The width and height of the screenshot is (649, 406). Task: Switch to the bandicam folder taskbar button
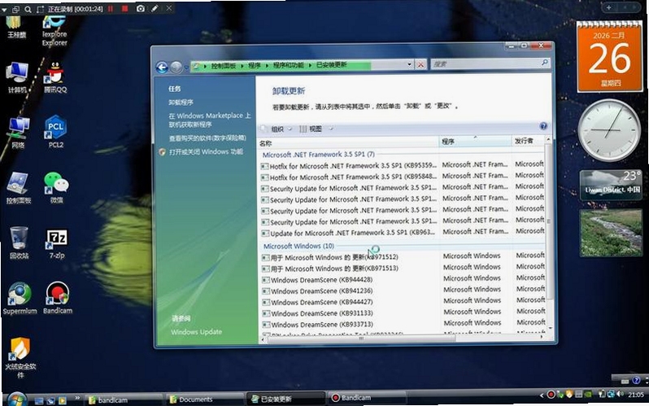pos(124,399)
